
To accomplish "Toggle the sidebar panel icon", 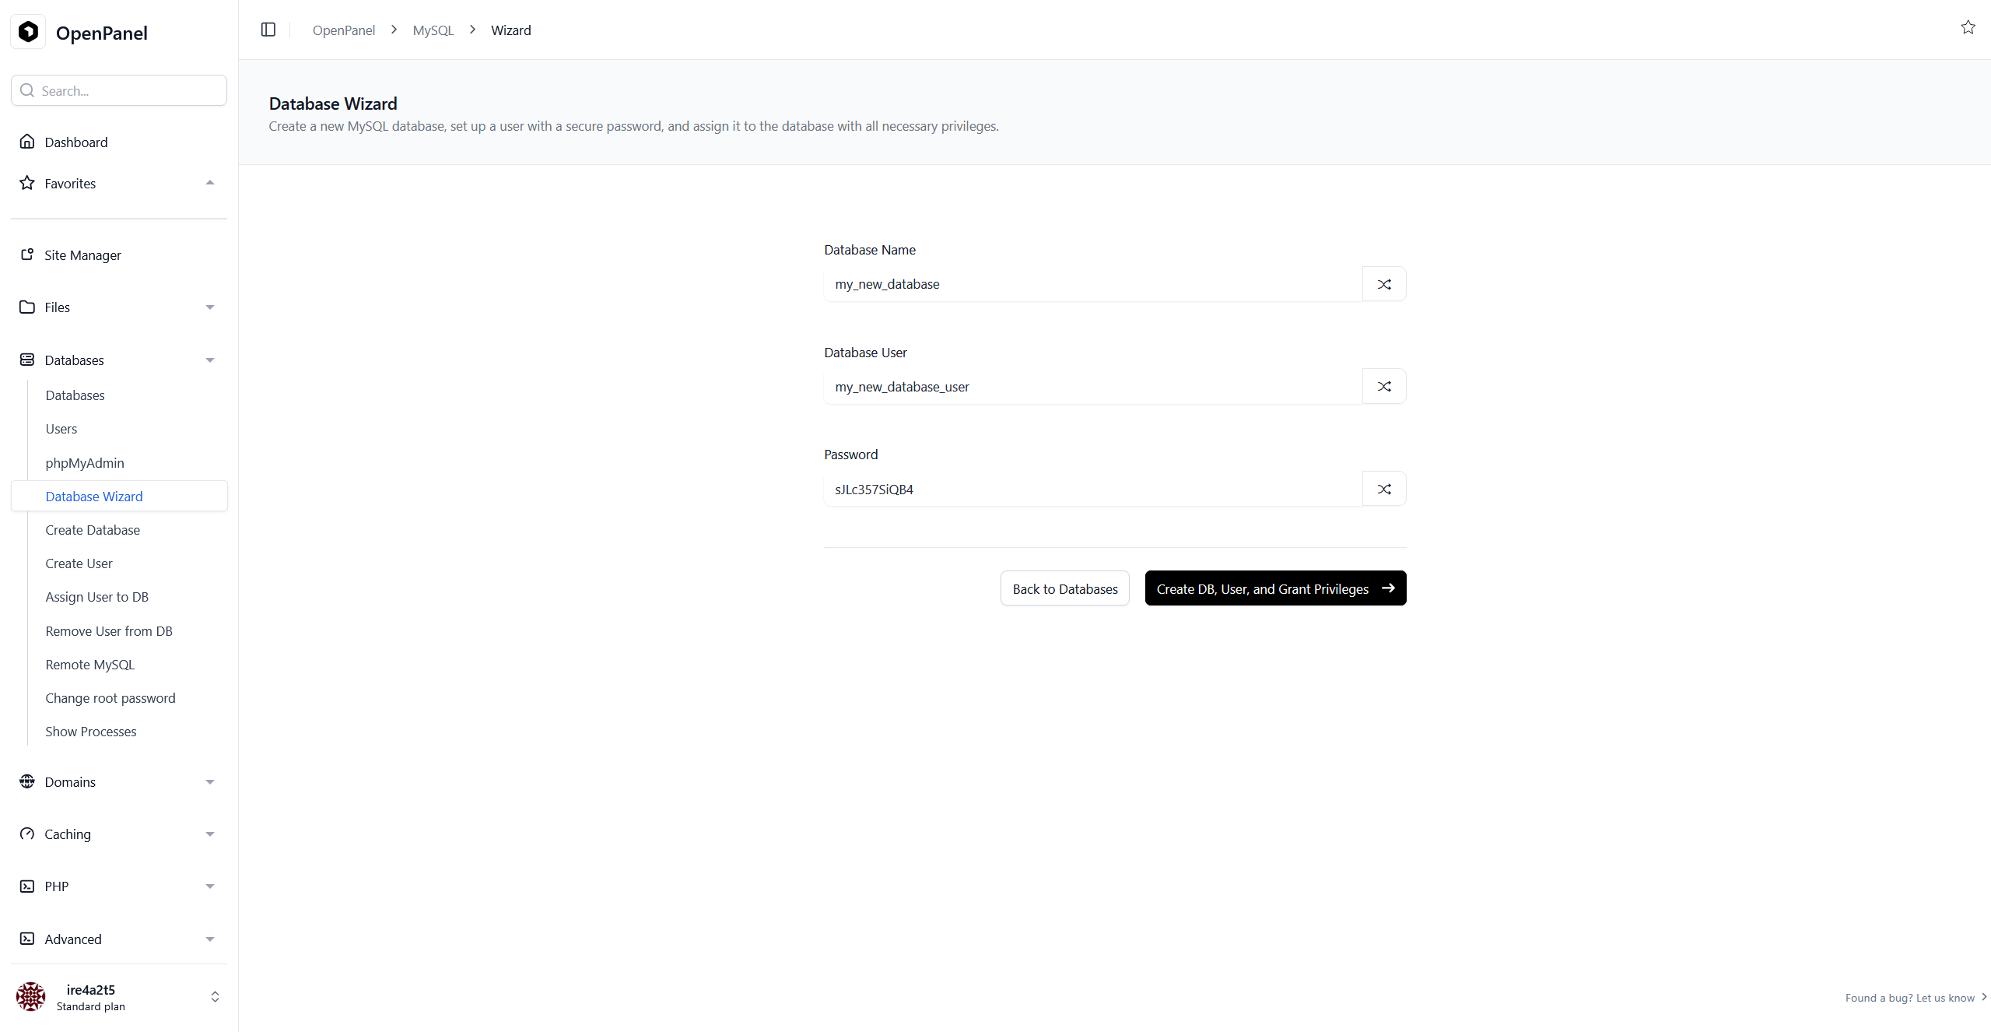I will point(268,30).
